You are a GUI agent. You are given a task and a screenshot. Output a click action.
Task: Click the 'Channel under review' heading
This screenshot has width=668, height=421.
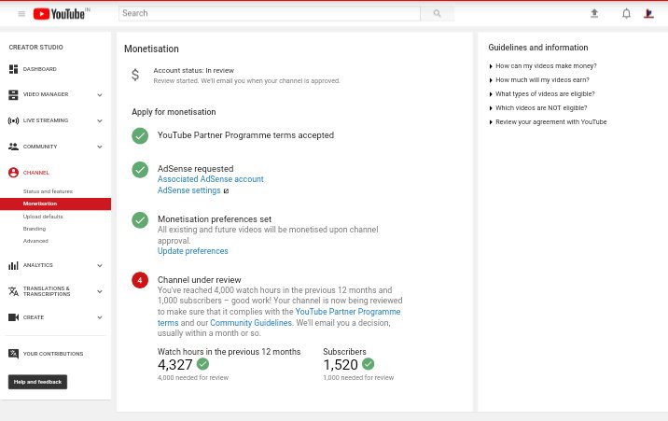(200, 280)
